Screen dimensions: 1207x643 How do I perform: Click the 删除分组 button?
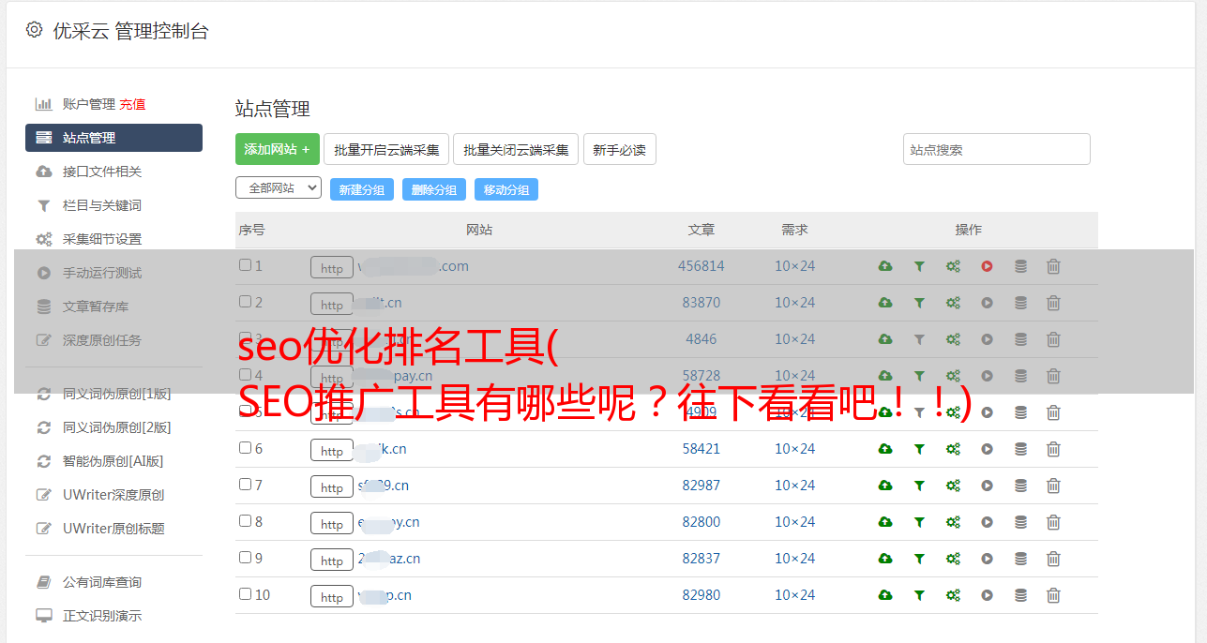pyautogui.click(x=434, y=189)
